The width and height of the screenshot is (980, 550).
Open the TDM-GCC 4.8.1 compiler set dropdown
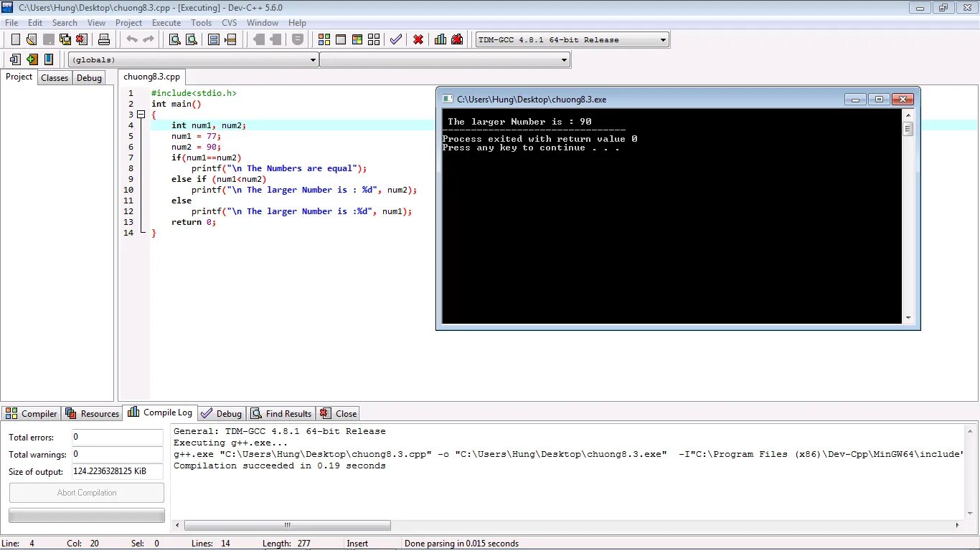point(573,39)
